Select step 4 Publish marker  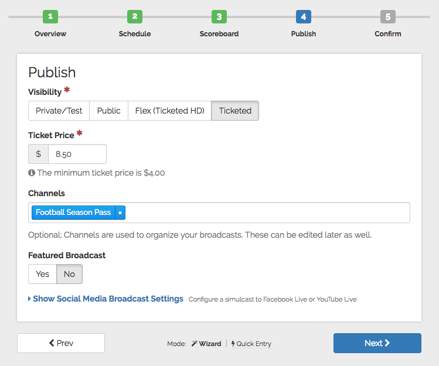pyautogui.click(x=304, y=17)
